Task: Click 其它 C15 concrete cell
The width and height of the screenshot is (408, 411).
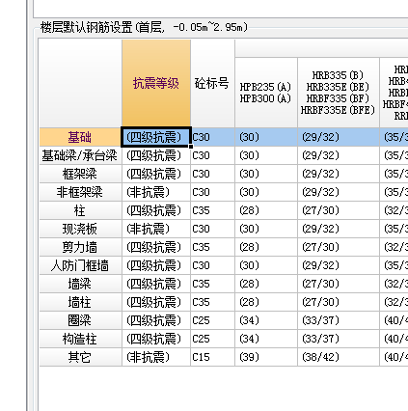Action: pyautogui.click(x=213, y=357)
